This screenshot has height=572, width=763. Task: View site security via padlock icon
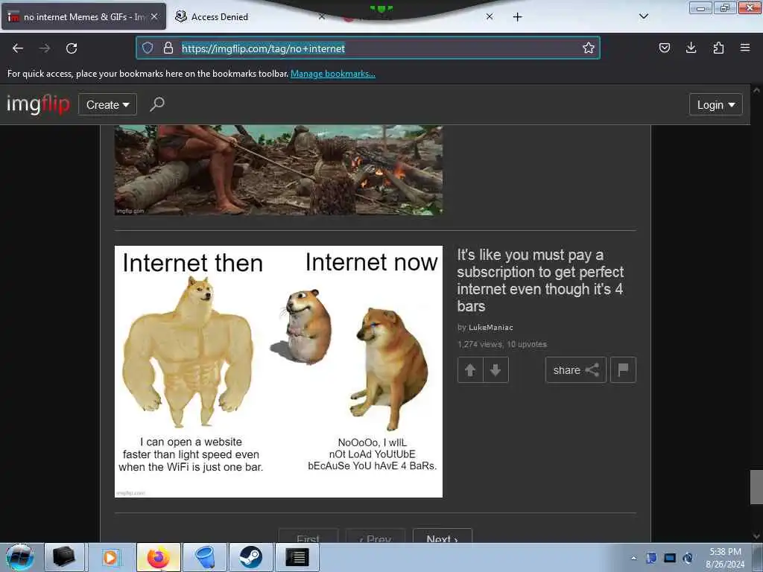(168, 48)
